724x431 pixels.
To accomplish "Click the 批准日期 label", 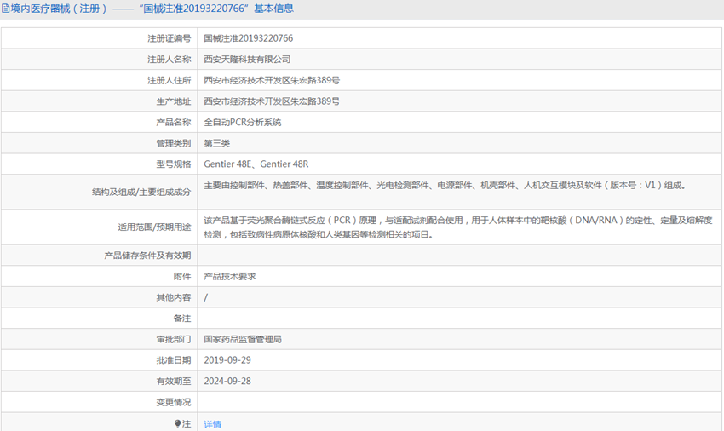I will coord(173,360).
